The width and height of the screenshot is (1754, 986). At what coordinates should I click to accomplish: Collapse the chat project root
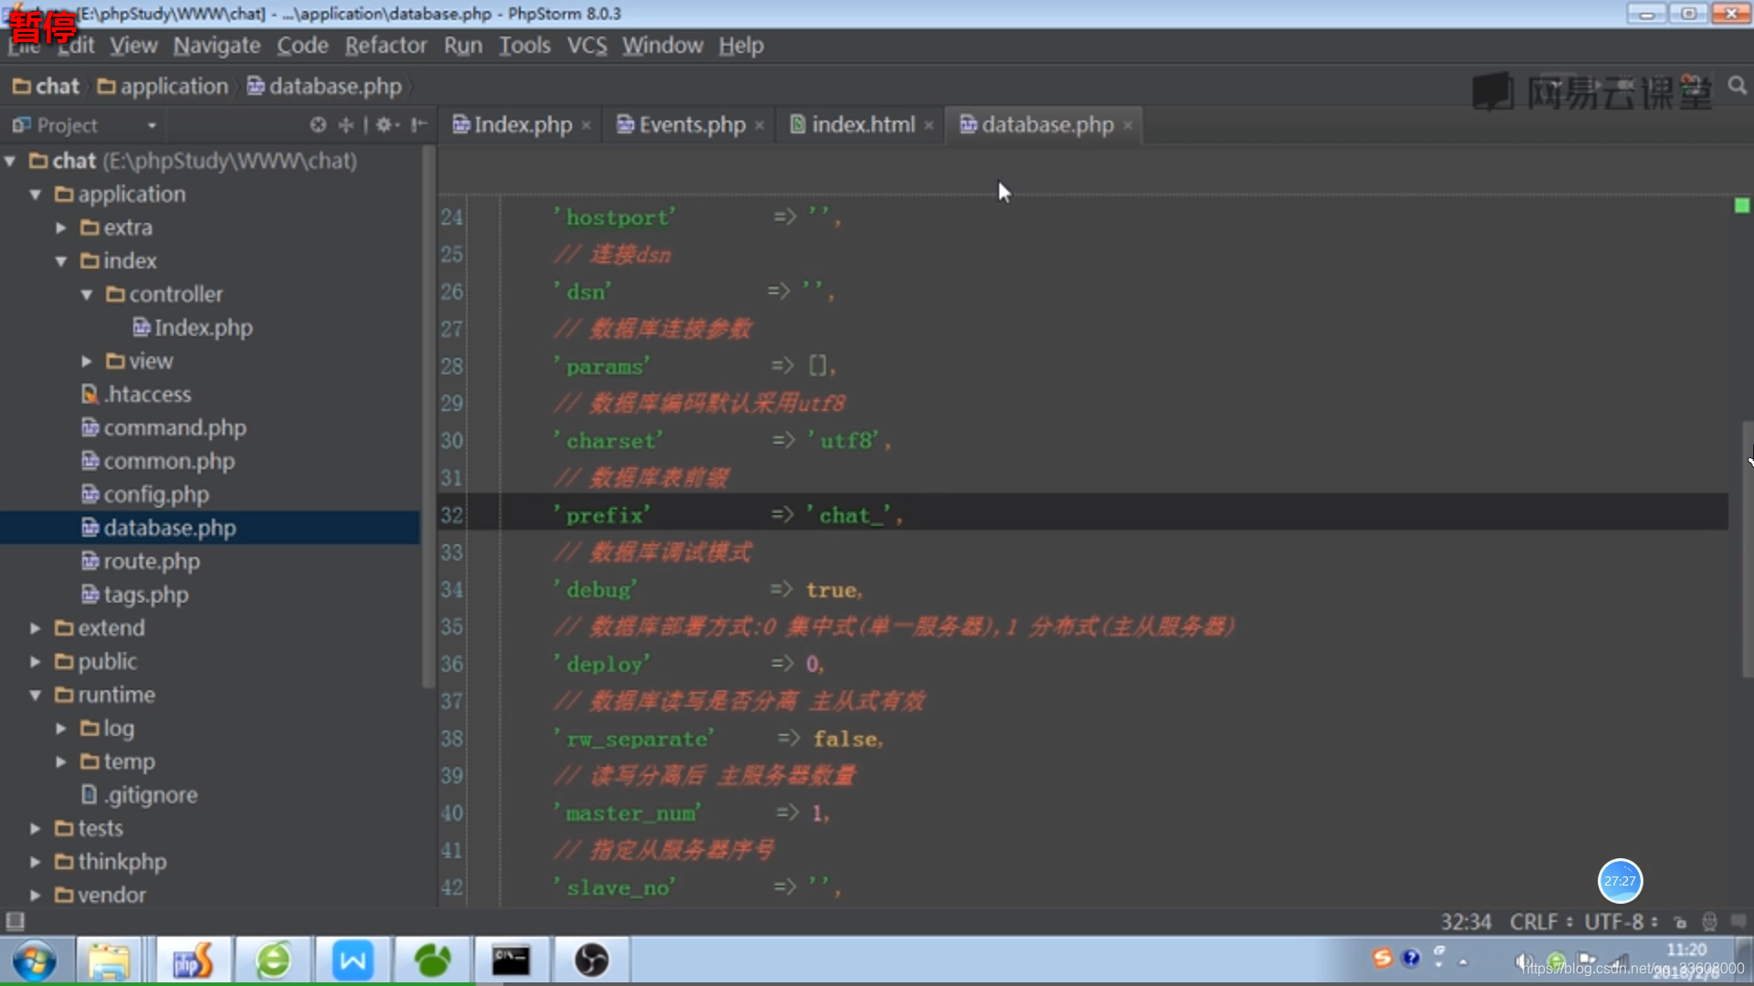10,162
